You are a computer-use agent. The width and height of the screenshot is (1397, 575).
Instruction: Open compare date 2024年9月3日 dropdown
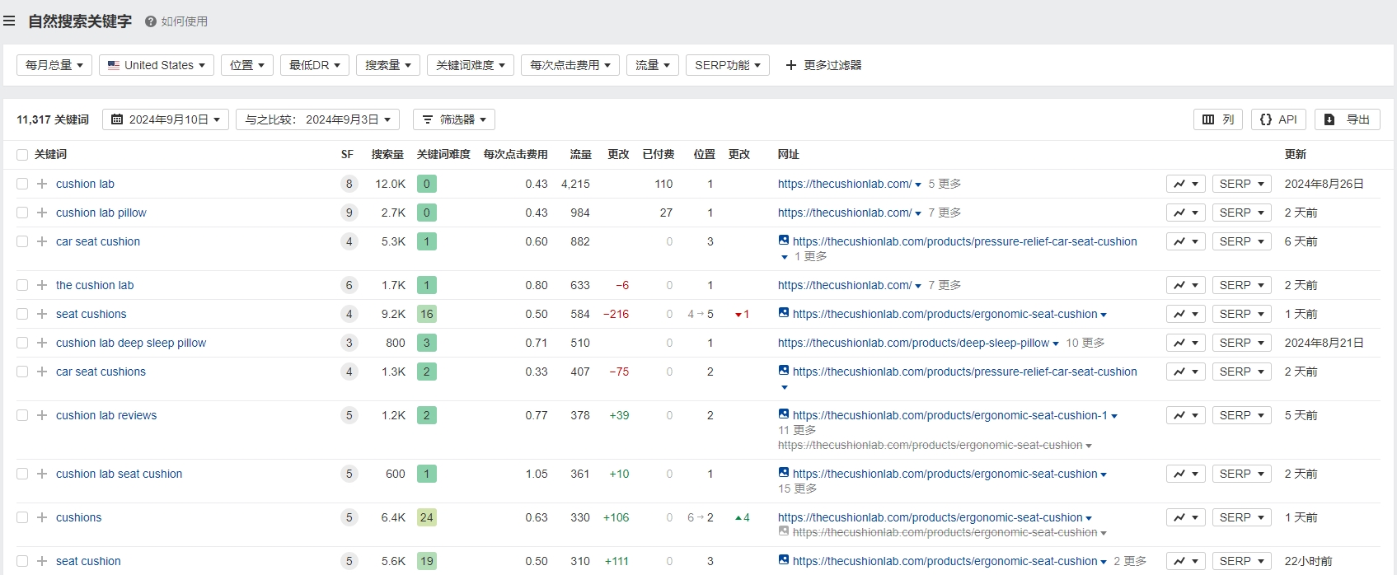point(318,119)
